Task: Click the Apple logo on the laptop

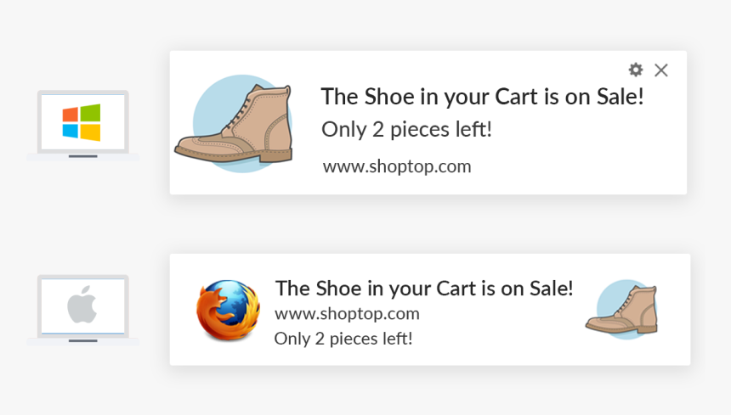Action: click(82, 305)
